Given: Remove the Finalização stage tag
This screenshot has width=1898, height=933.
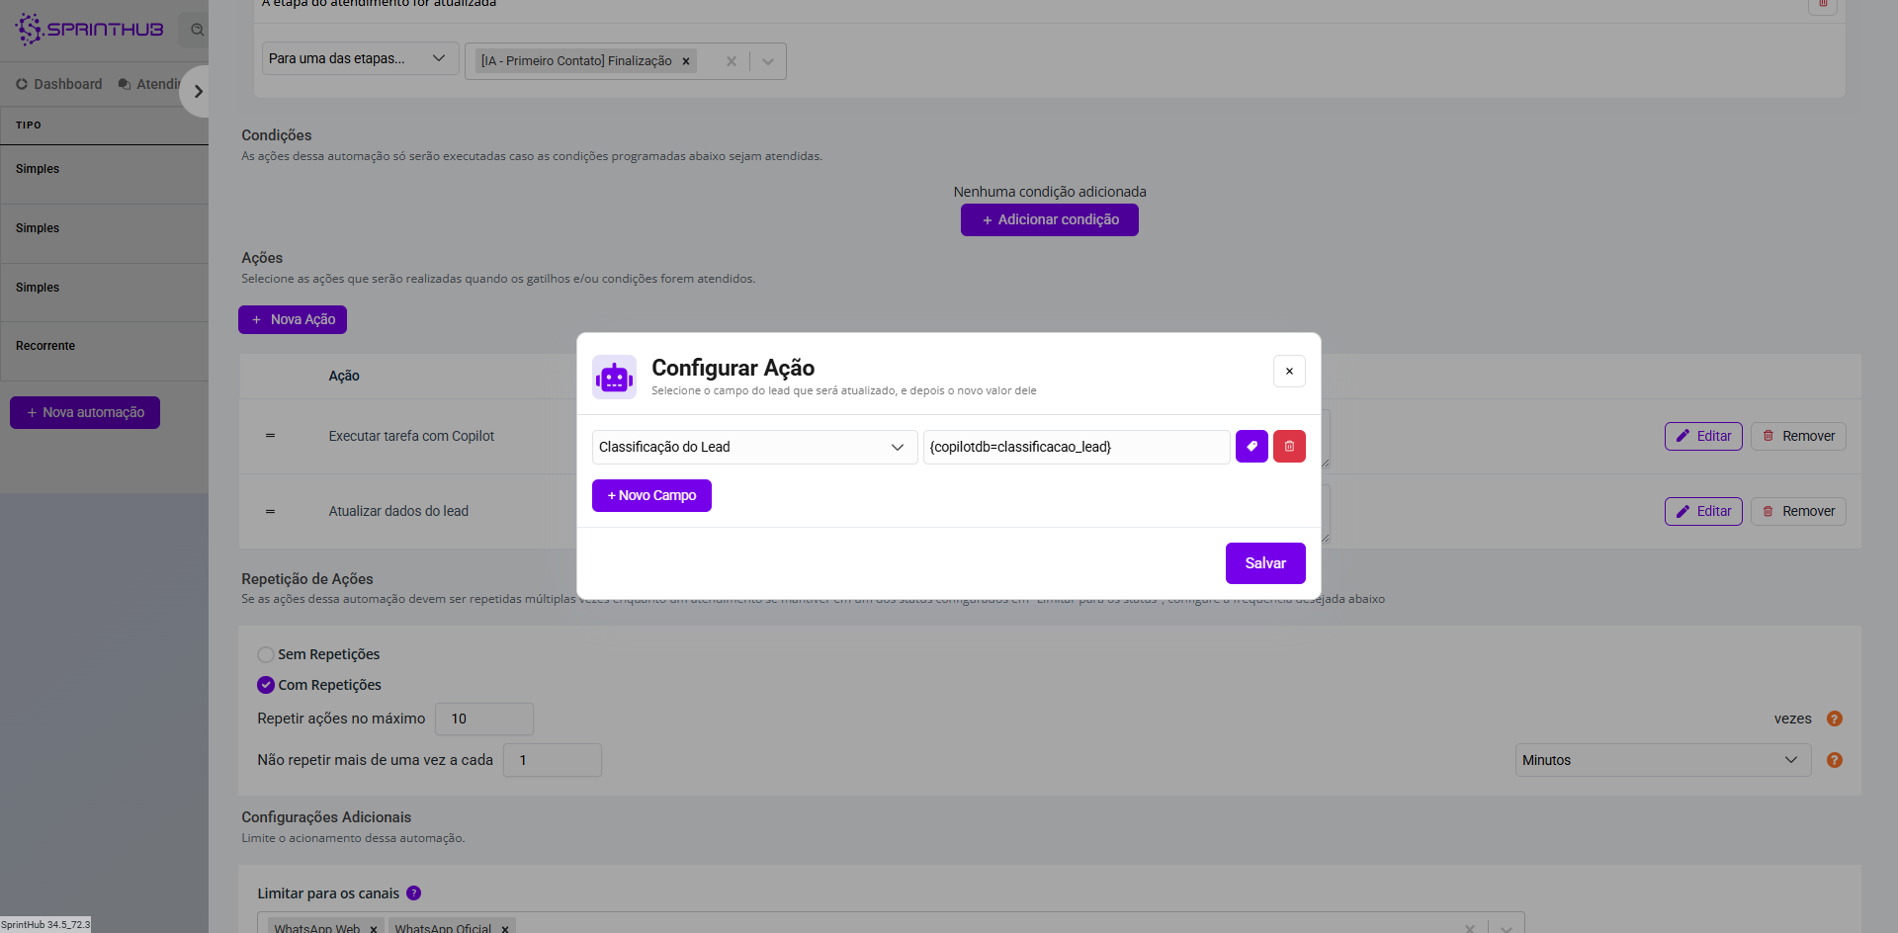Looking at the screenshot, I should click(x=686, y=61).
